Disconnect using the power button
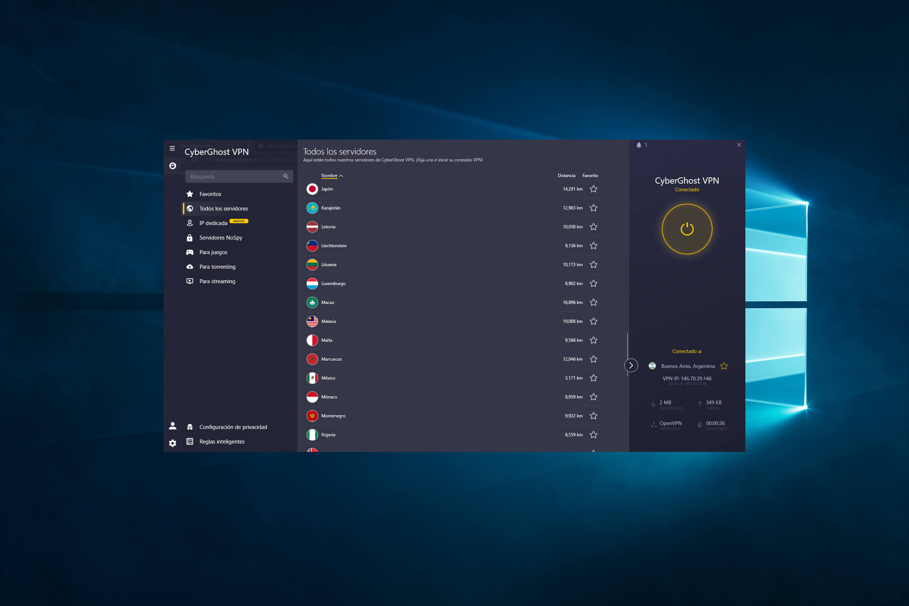Viewport: 909px width, 606px height. (687, 229)
